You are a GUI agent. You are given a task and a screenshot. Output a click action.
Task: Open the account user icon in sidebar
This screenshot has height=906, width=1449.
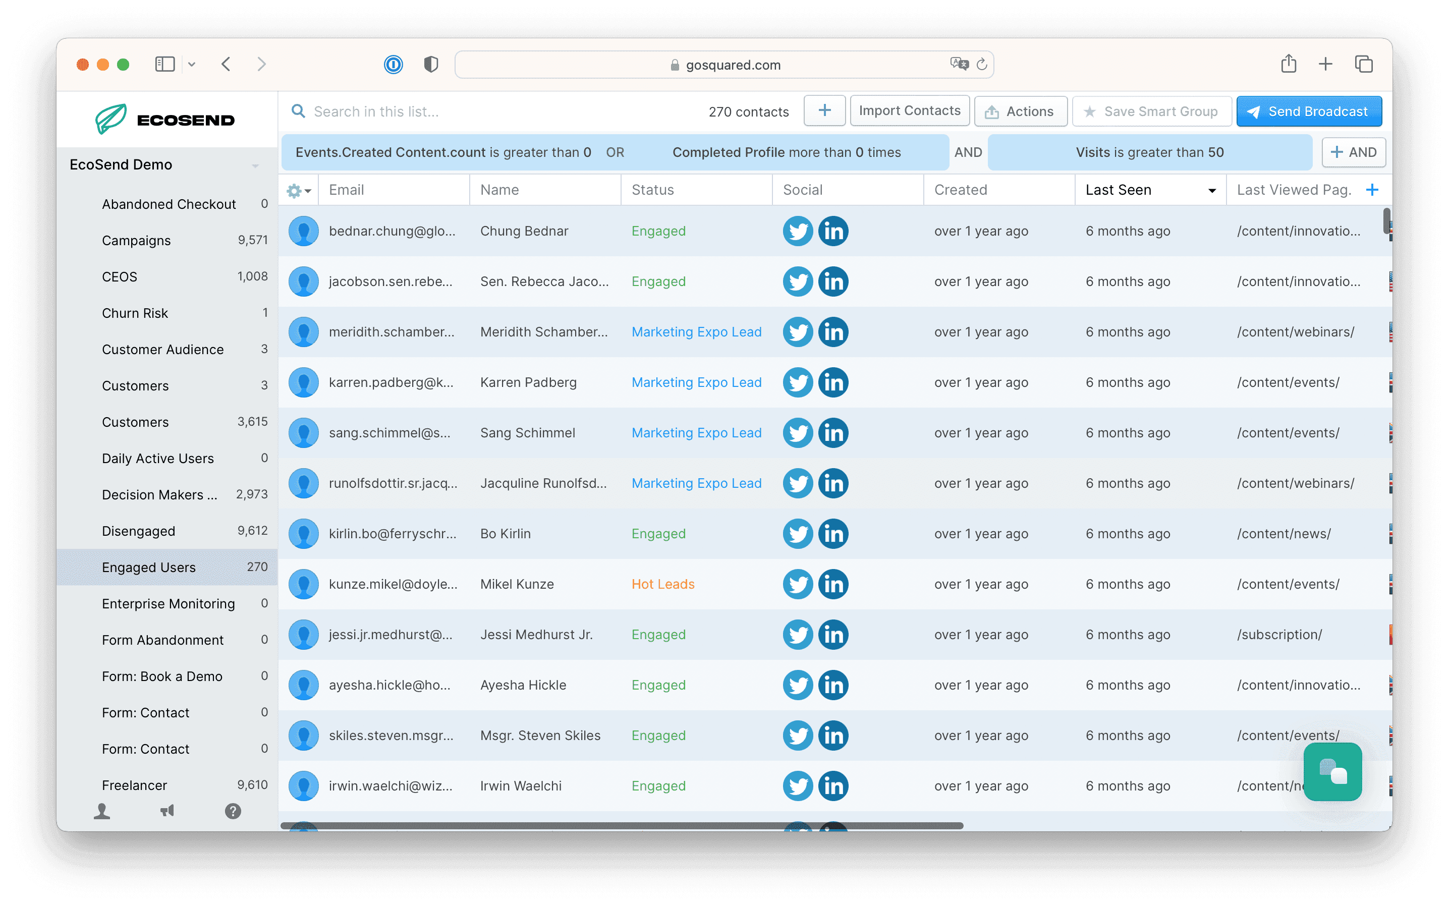(x=102, y=811)
